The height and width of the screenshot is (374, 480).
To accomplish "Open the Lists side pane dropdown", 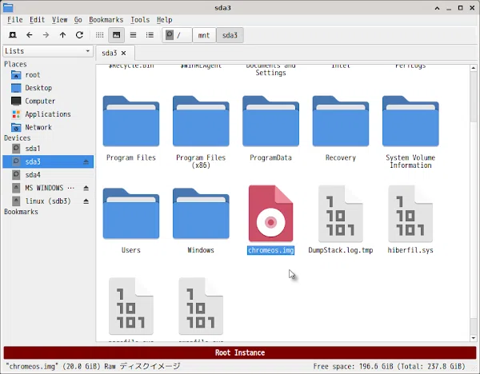I will click(x=48, y=51).
